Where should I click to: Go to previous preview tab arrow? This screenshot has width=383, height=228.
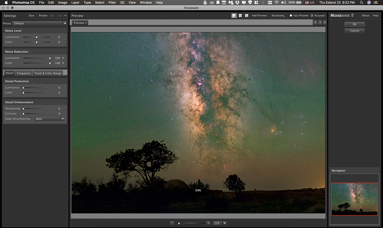pos(315,23)
